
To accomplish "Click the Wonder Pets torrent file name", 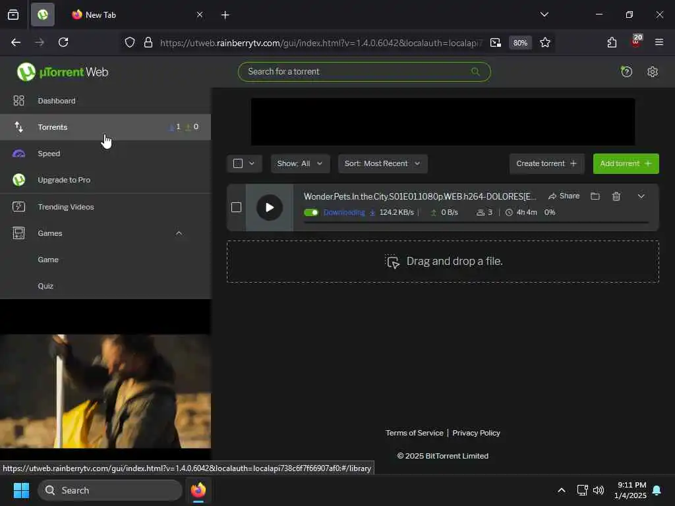I will tap(420, 196).
